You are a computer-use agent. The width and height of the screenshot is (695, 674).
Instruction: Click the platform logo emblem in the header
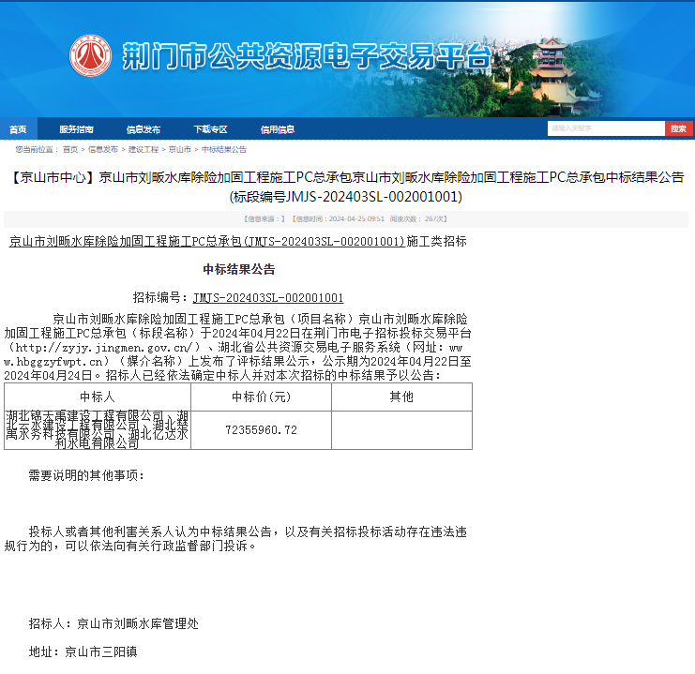point(90,56)
